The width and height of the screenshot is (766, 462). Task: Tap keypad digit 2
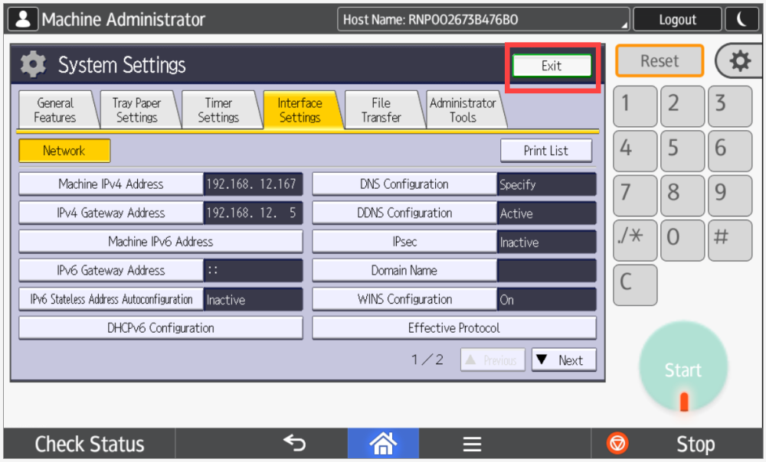click(683, 106)
